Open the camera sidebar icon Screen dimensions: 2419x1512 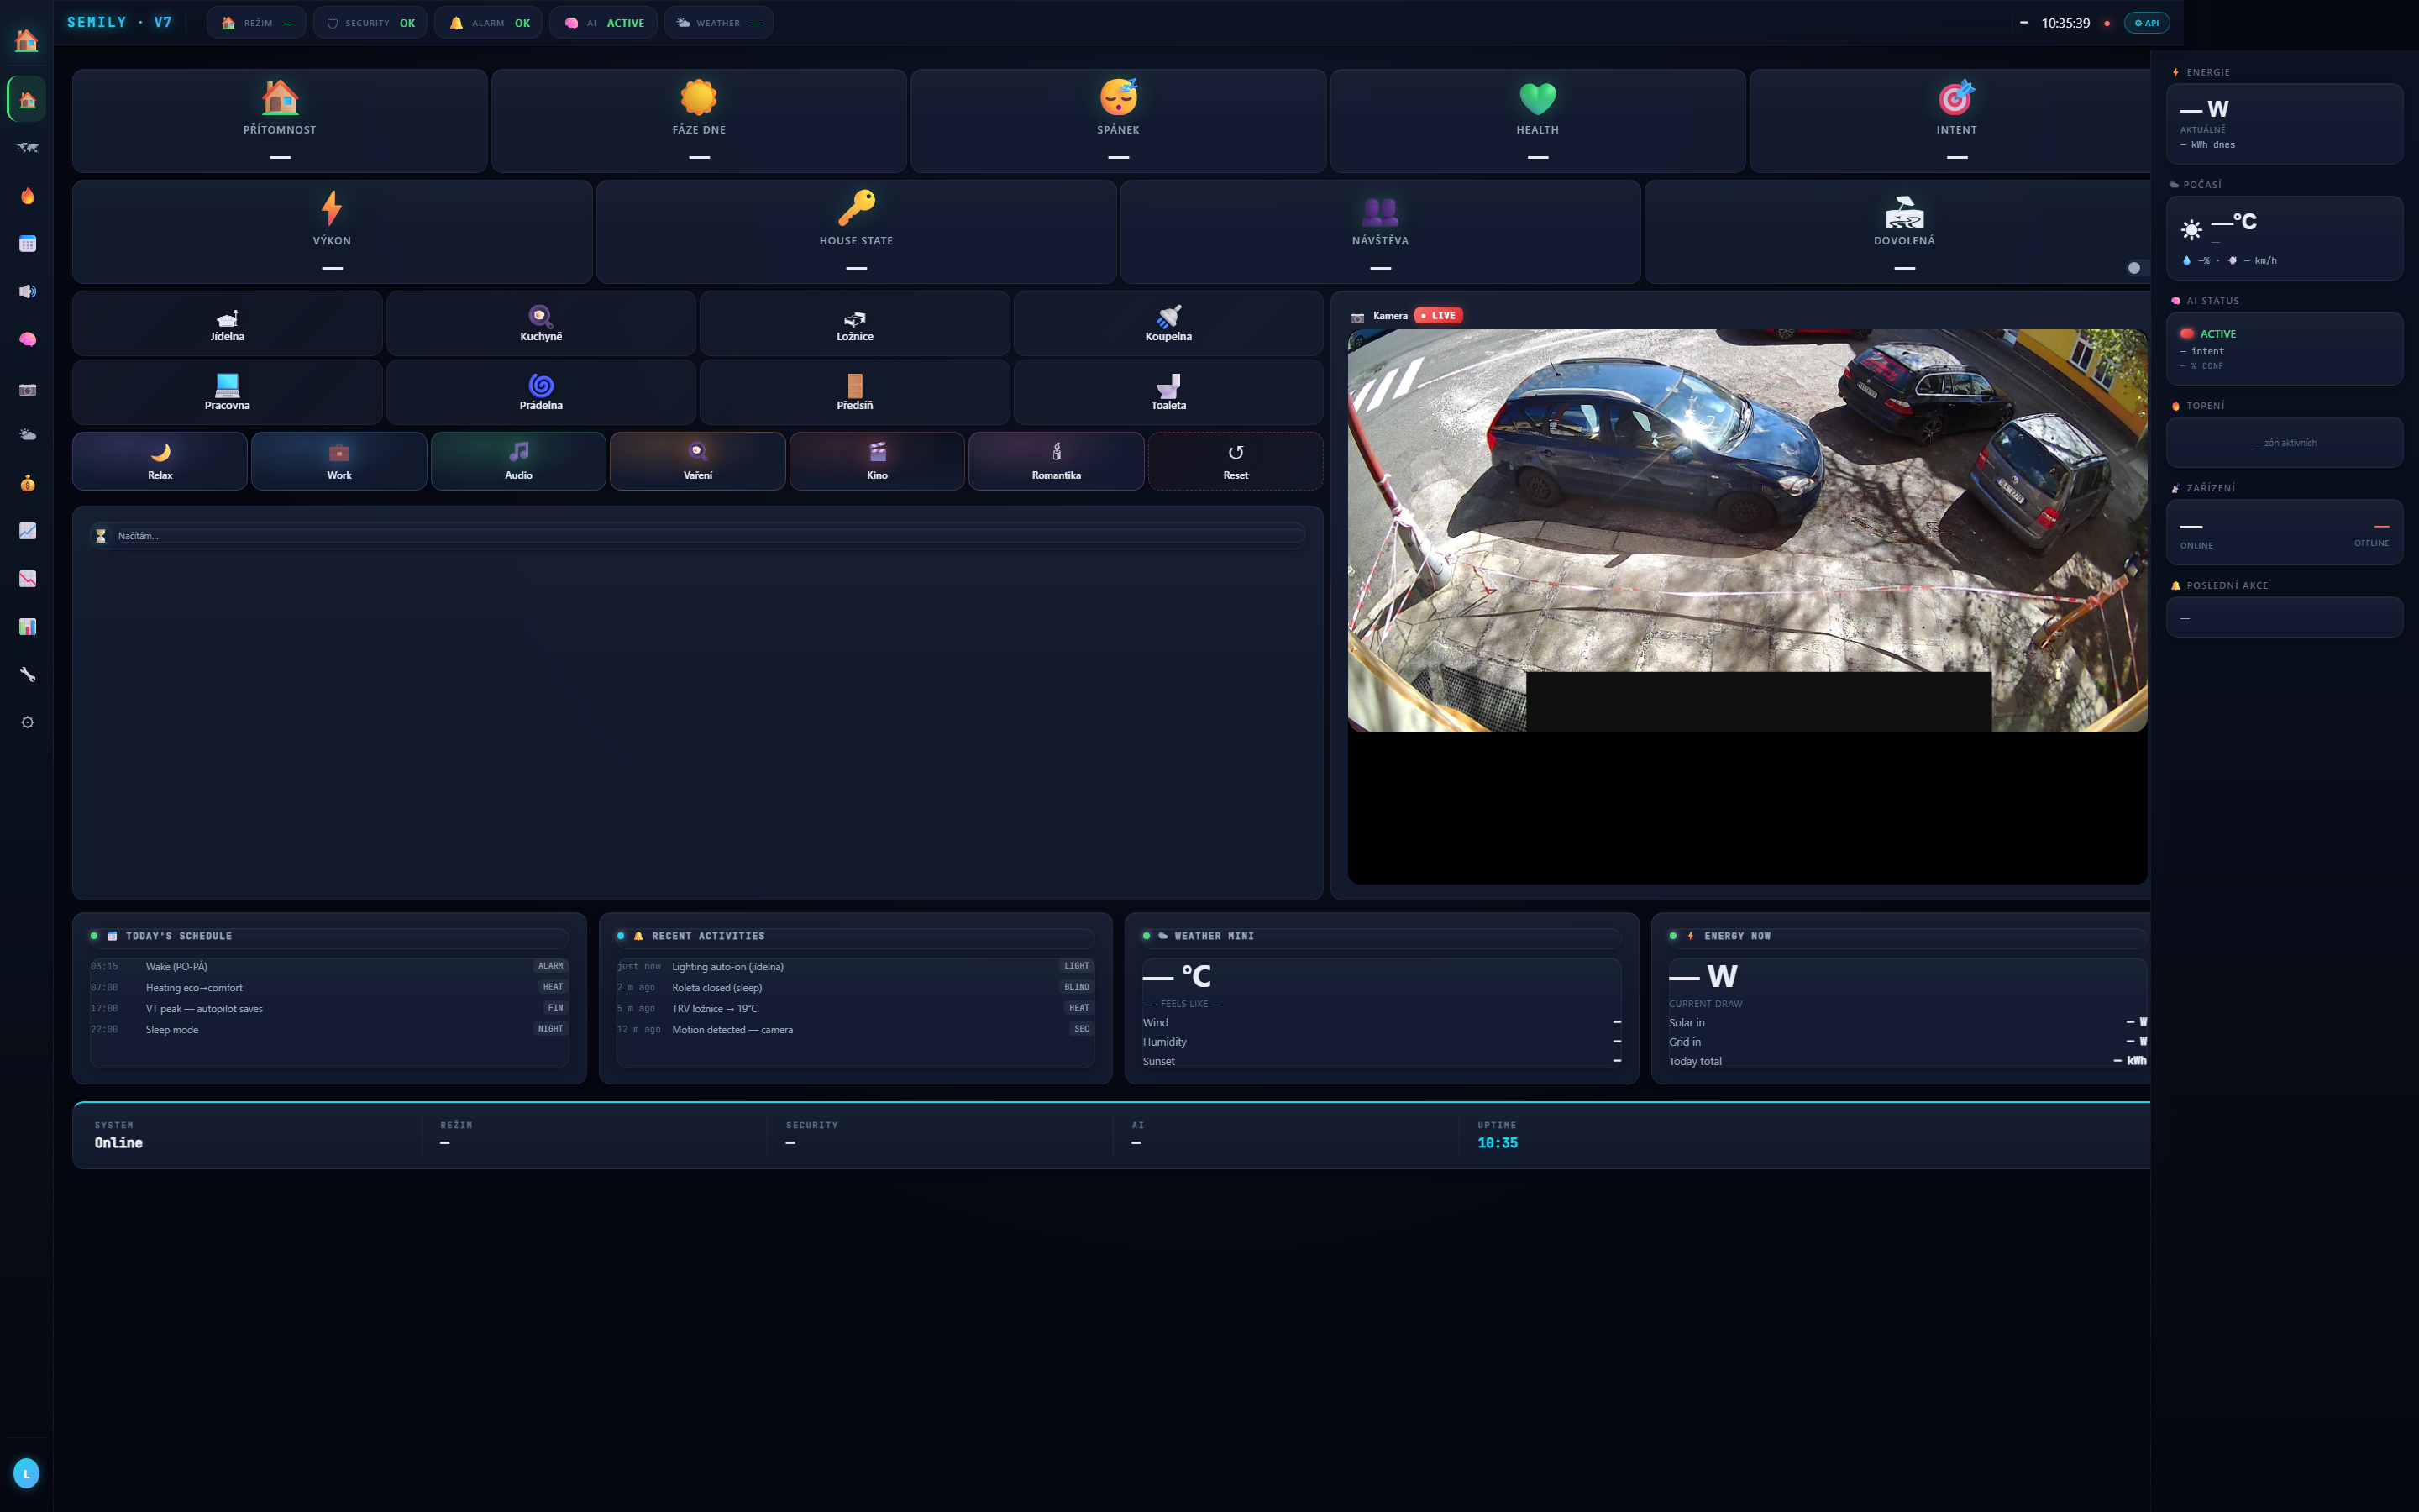click(x=27, y=388)
